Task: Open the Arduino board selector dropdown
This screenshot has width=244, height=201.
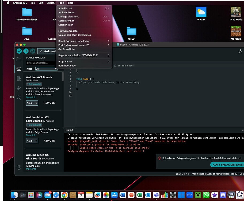Action: [x=47, y=51]
